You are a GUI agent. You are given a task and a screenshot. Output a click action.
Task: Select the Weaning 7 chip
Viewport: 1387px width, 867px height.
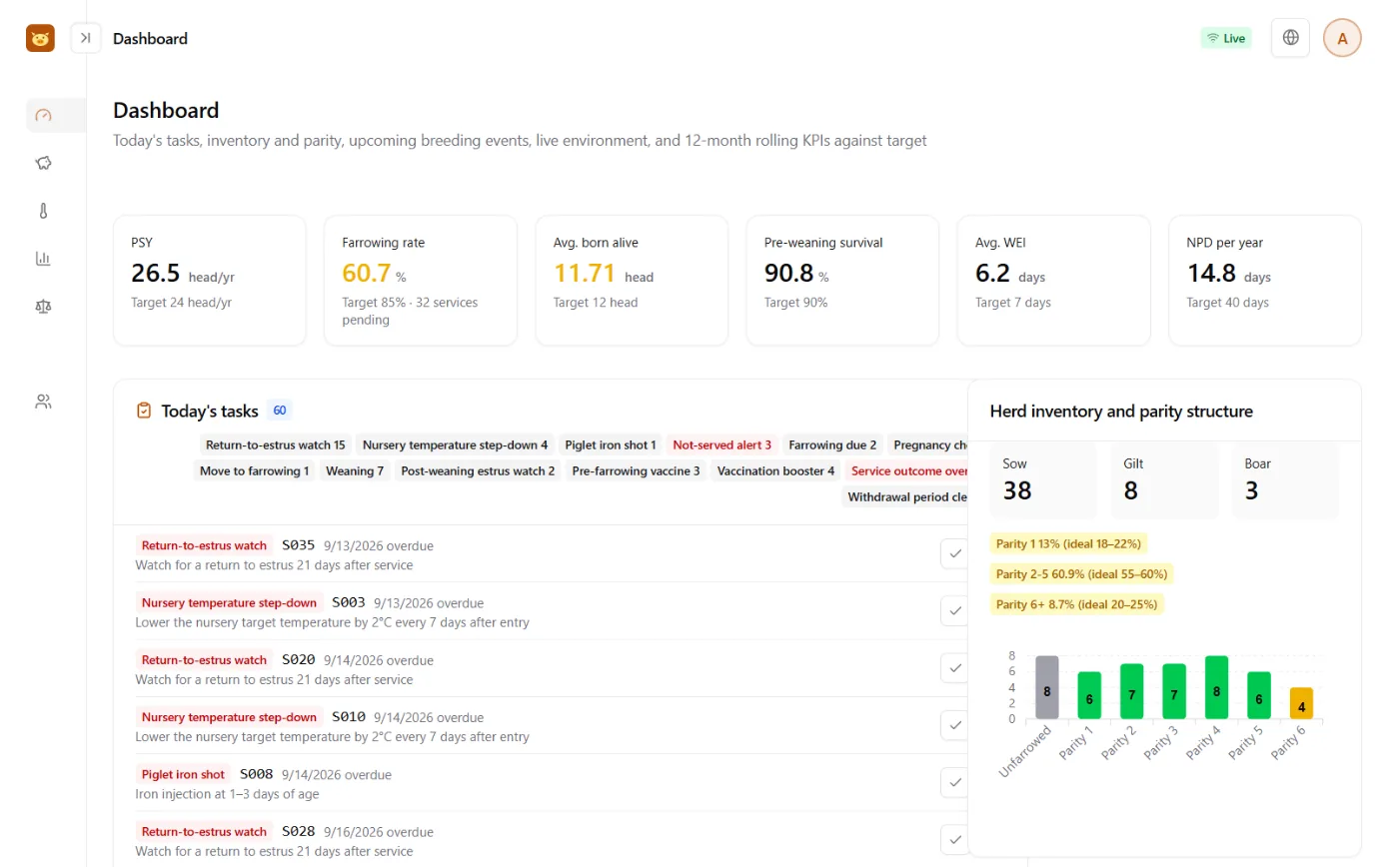point(355,470)
